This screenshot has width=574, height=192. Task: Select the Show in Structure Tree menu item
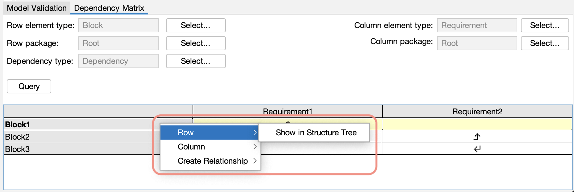pos(316,133)
